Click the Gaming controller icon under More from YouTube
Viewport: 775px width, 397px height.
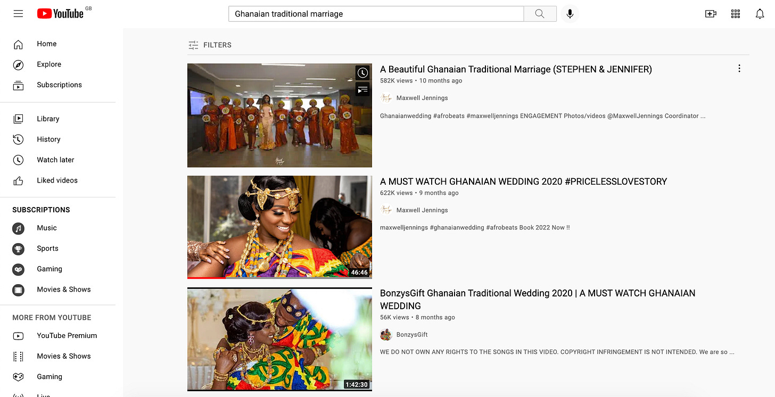(x=18, y=377)
